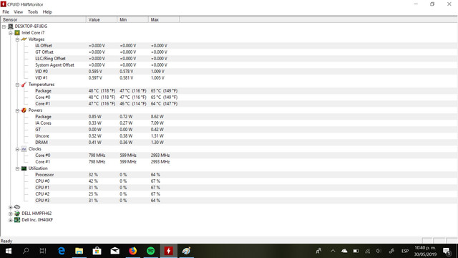Collapse the Clocks section
The width and height of the screenshot is (458, 258).
[17, 149]
